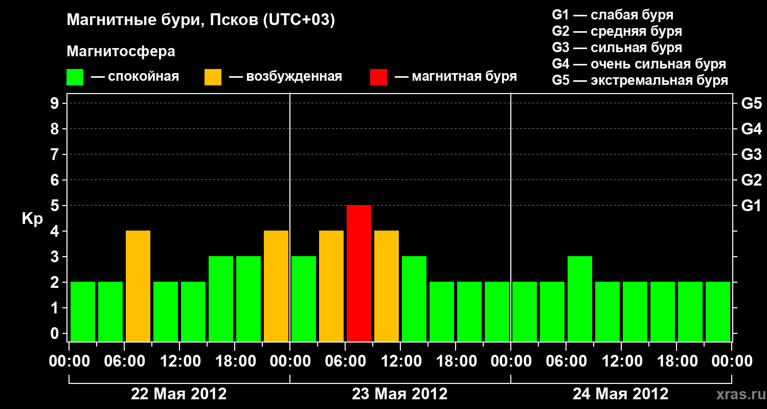Click the '— возбужденная' legend label
767x409 pixels.
(285, 77)
